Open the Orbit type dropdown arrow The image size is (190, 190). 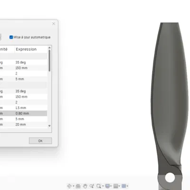(x=74, y=186)
